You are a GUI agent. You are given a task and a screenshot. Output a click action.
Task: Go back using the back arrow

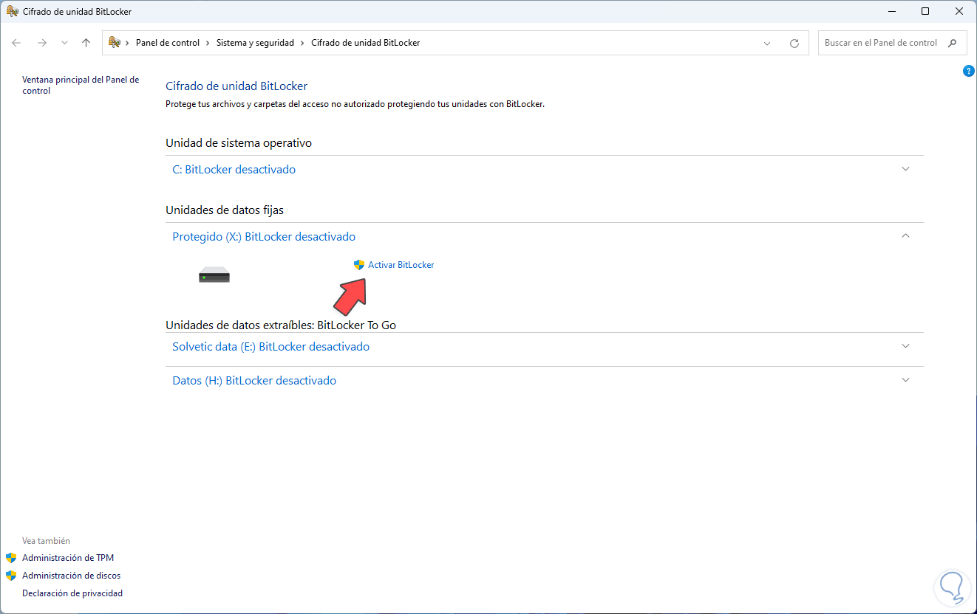pos(16,43)
